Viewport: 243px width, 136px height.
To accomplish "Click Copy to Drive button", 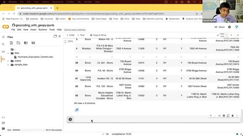I will click(x=98, y=35).
